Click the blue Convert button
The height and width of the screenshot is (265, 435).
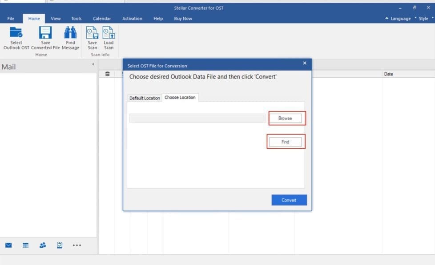[x=289, y=200]
